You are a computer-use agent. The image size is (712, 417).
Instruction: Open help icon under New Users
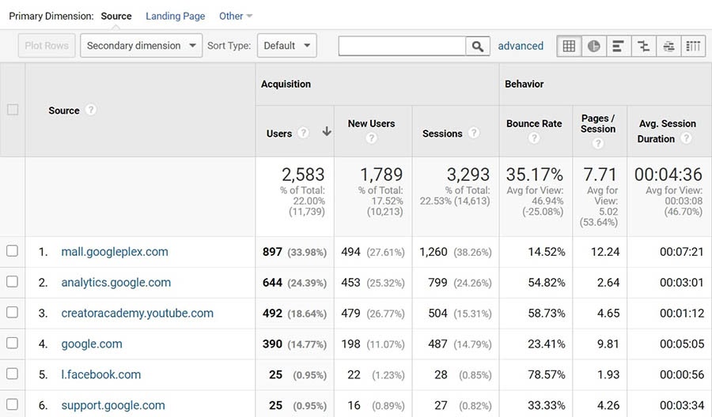pyautogui.click(x=372, y=137)
